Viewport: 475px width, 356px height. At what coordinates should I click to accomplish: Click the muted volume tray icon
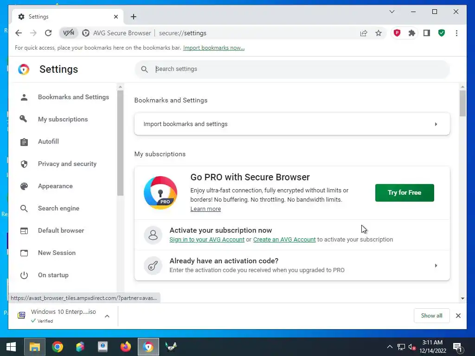coord(412,347)
